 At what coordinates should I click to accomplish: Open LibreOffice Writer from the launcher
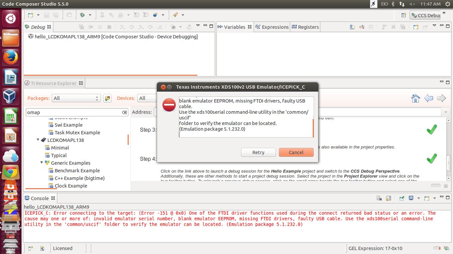pos(11,77)
